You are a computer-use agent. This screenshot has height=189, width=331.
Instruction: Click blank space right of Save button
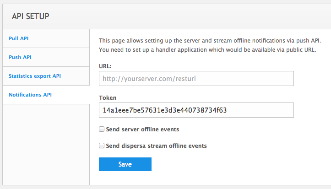pyautogui.click(x=229, y=164)
